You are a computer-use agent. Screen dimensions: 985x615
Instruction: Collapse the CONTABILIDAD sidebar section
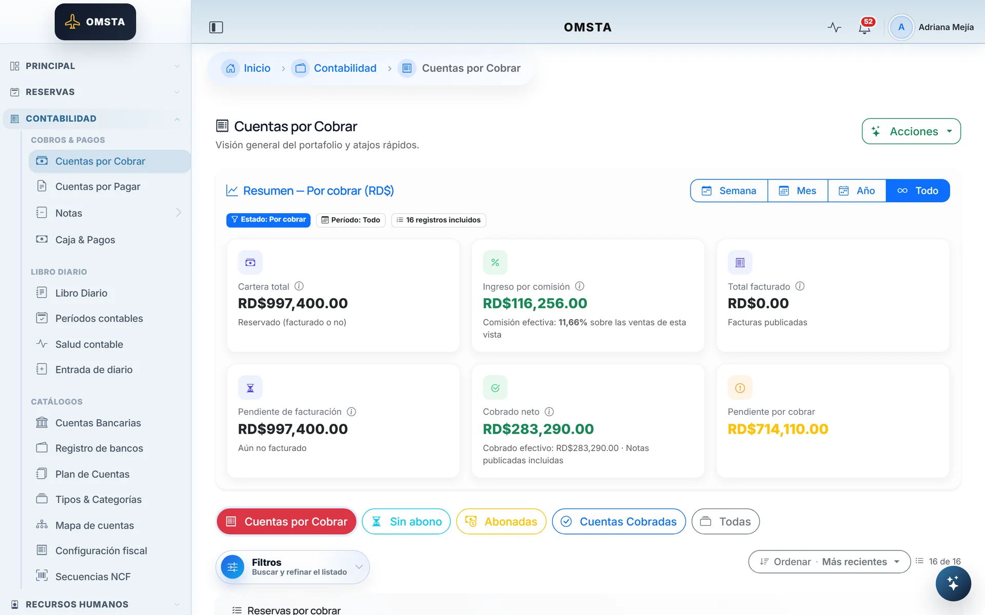[95, 118]
